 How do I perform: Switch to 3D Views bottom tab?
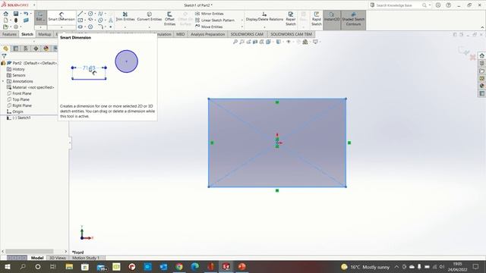[x=58, y=258]
